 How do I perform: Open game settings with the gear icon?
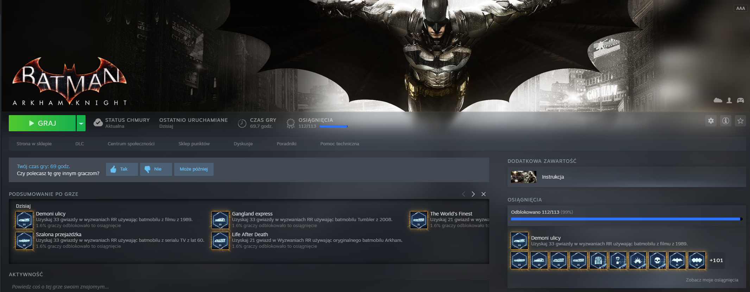[x=711, y=121]
